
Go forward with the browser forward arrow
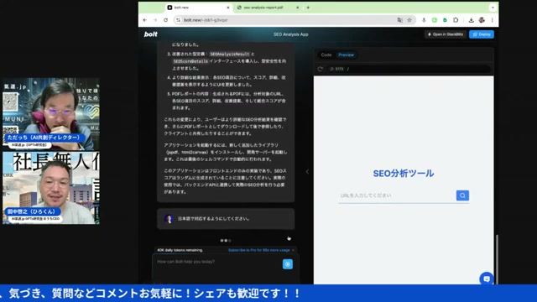[x=155, y=20]
